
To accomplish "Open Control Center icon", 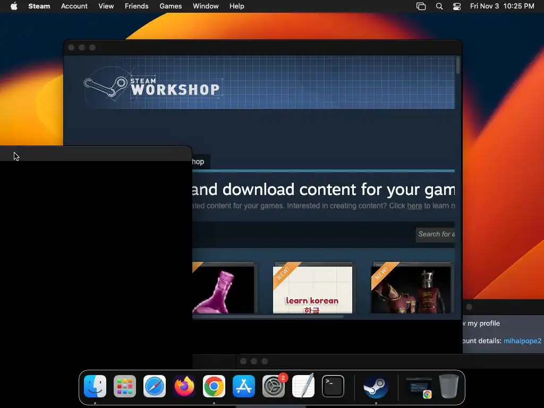I will [x=456, y=6].
